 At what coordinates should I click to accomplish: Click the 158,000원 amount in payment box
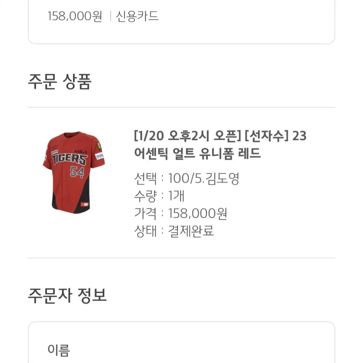click(x=75, y=16)
